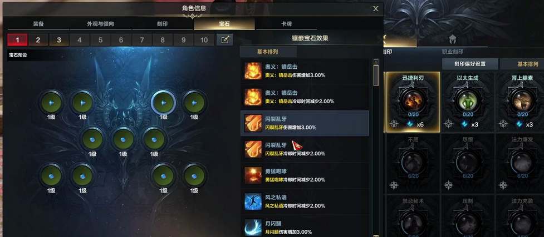This screenshot has height=237, width=544.
Task: Select gem preset 1
Action: (x=17, y=40)
